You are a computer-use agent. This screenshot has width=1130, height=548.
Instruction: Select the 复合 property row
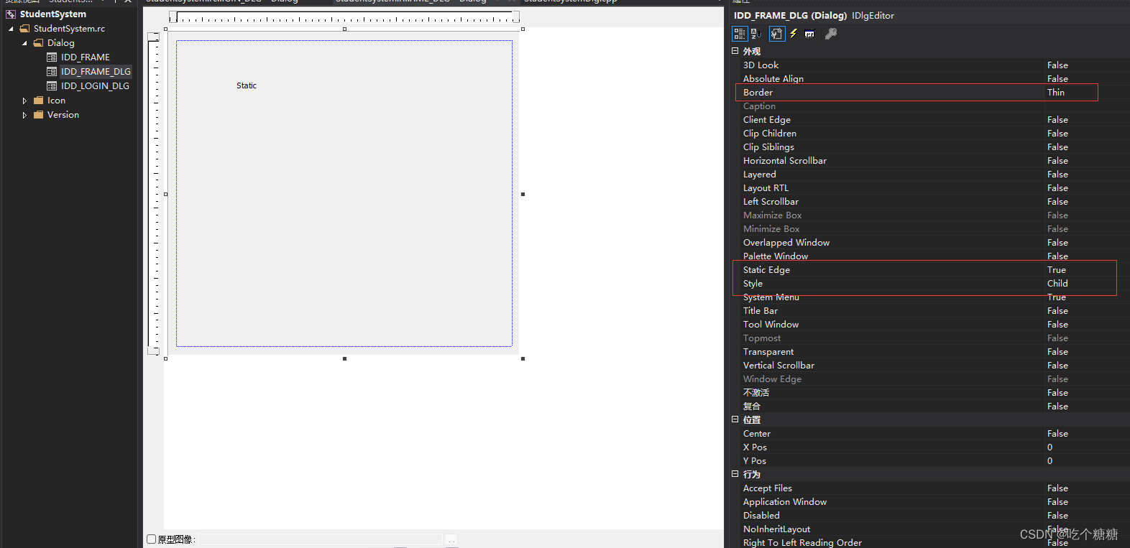coord(935,407)
